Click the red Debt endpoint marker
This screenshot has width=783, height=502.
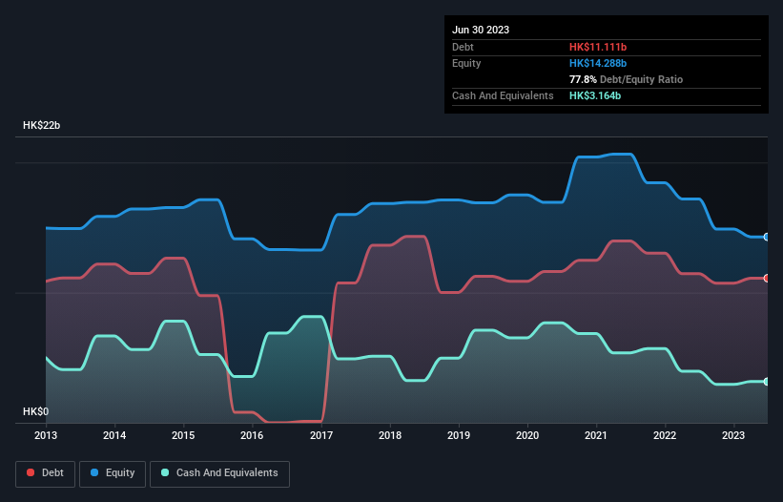[767, 279]
